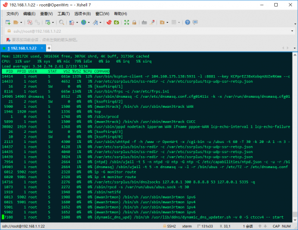Click the Open Session folder icon
Image resolution: width=298 pixels, height=230 pixels.
point(15,23)
